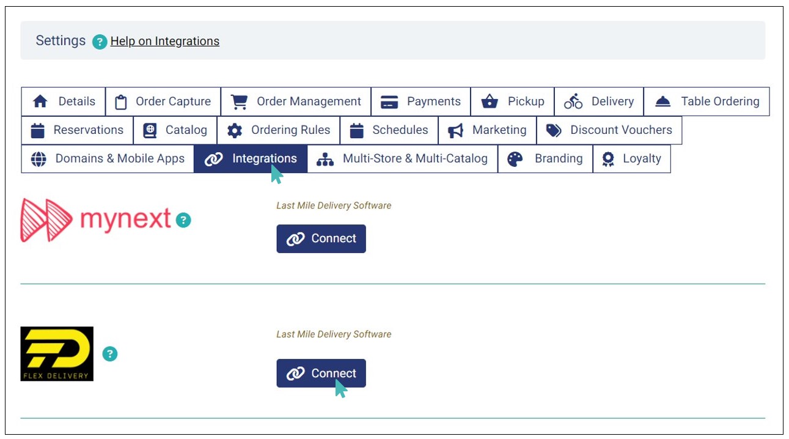
Task: Open Help on Integrations link
Action: click(x=165, y=41)
